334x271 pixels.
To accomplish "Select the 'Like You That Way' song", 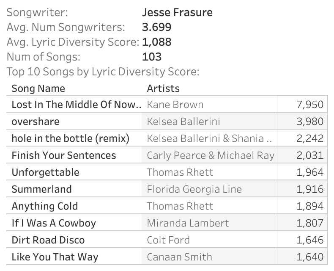I will [x=55, y=257].
